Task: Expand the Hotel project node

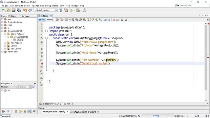Action: point(2,25)
